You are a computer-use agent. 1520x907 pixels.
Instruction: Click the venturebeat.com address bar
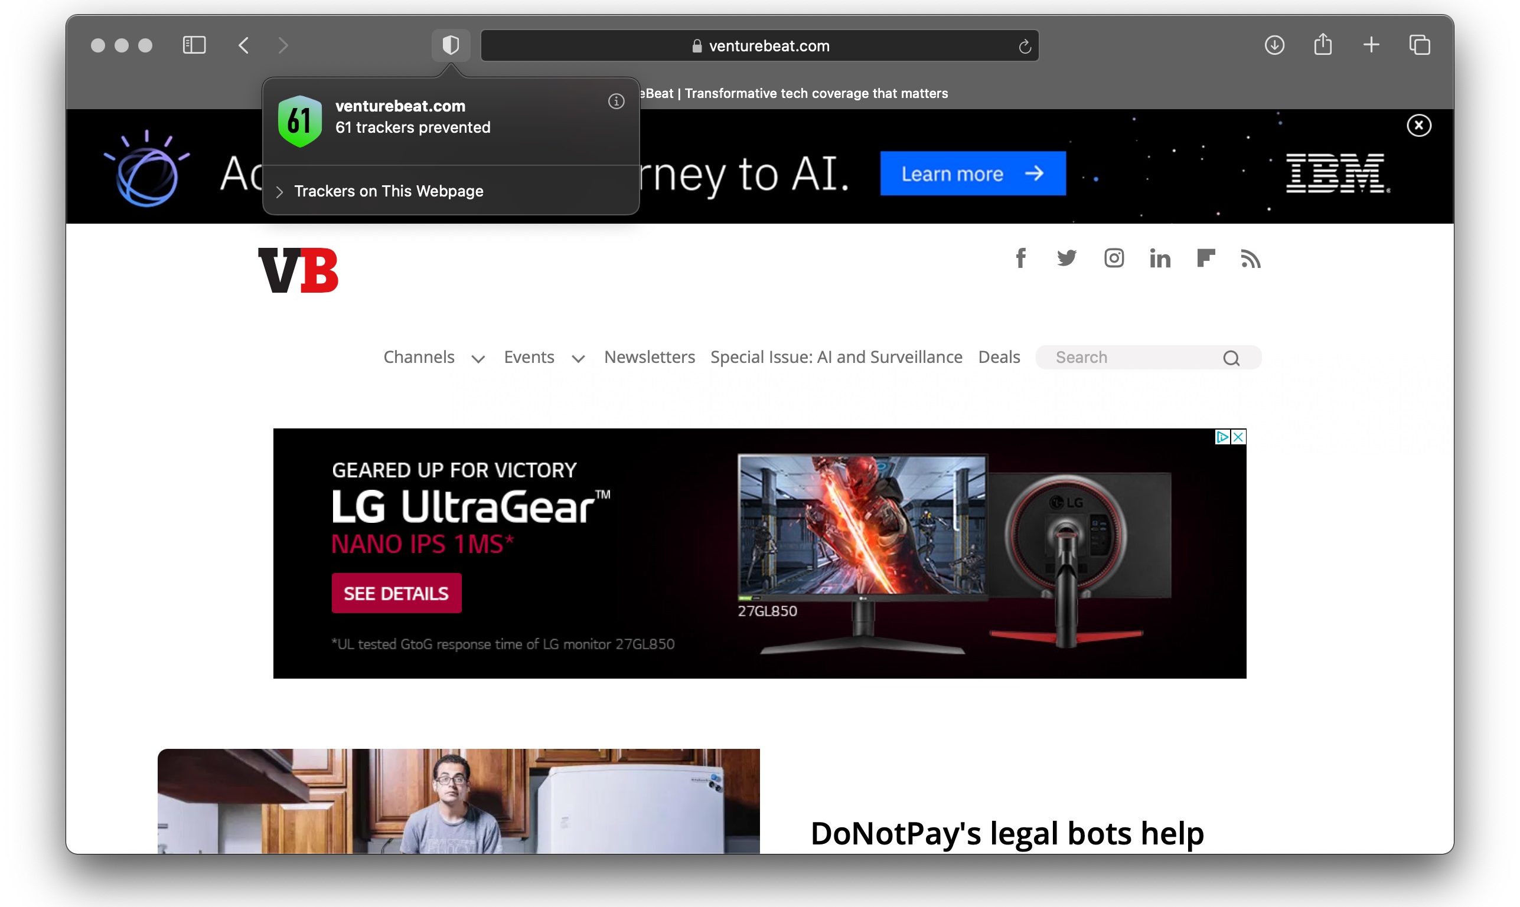point(759,45)
